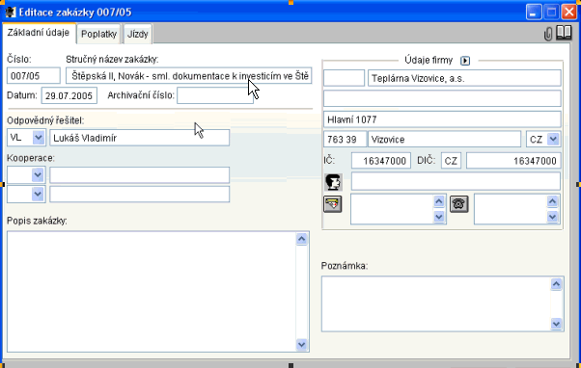The height and width of the screenshot is (368, 581).
Task: Click the contact person head icon
Action: (x=333, y=182)
